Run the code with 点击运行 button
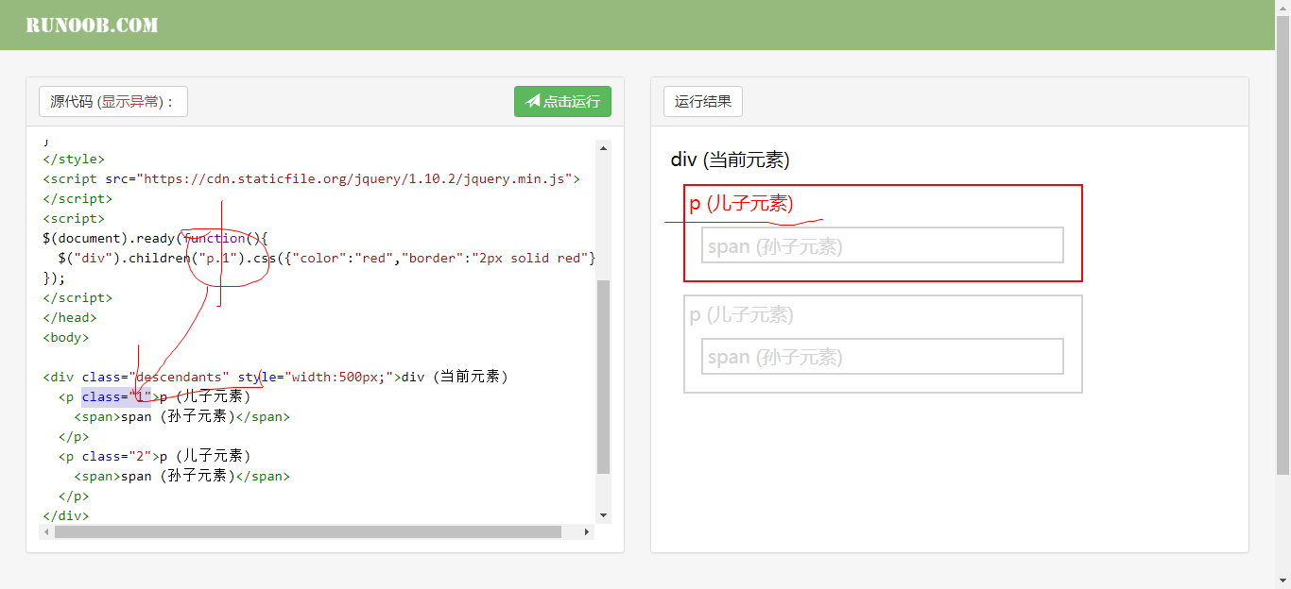This screenshot has width=1291, height=589. (x=562, y=102)
